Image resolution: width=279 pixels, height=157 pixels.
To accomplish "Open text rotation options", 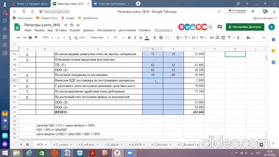I will click(x=203, y=38).
